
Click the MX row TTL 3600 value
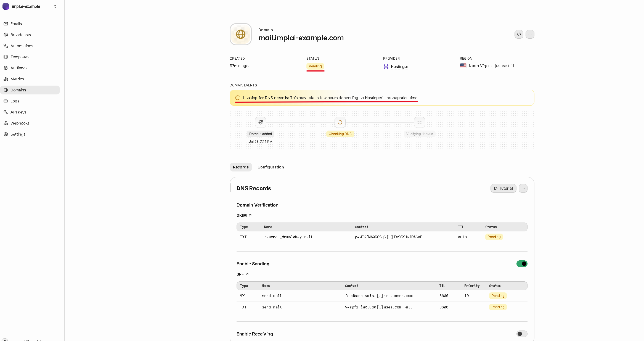tap(444, 296)
